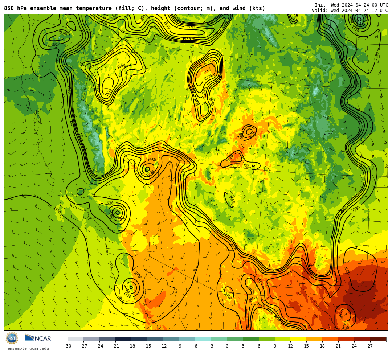Screen dimensions: 392x353
Task: Click the 12 colorbar tick label
Action: [x=291, y=346]
